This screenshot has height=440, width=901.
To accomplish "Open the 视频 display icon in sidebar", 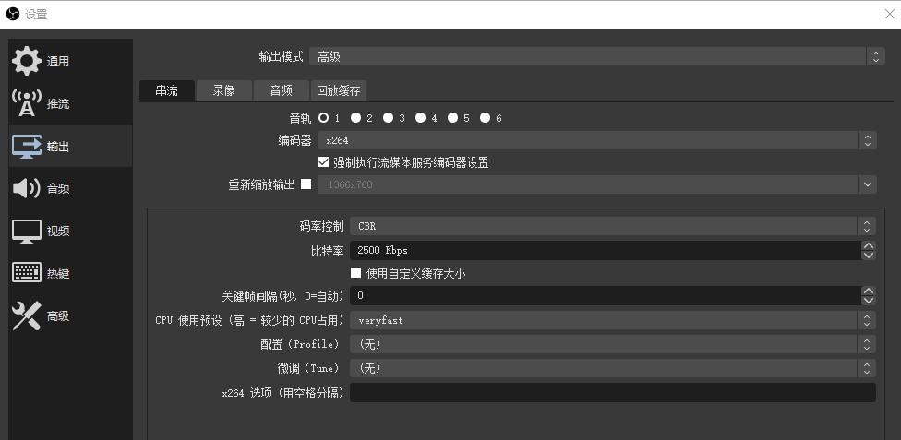I will tap(27, 231).
